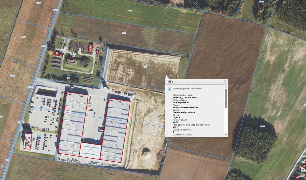Click the 'Obręb' label
The height and width of the screenshot is (180, 306).
(x=176, y=115)
